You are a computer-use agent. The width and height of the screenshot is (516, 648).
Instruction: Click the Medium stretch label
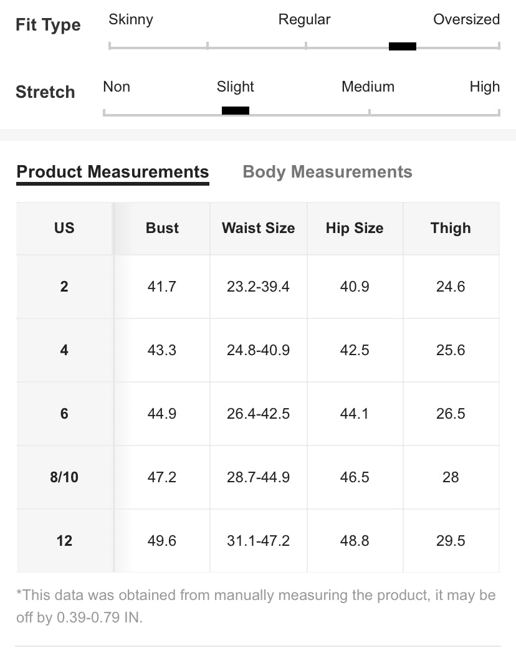click(368, 87)
